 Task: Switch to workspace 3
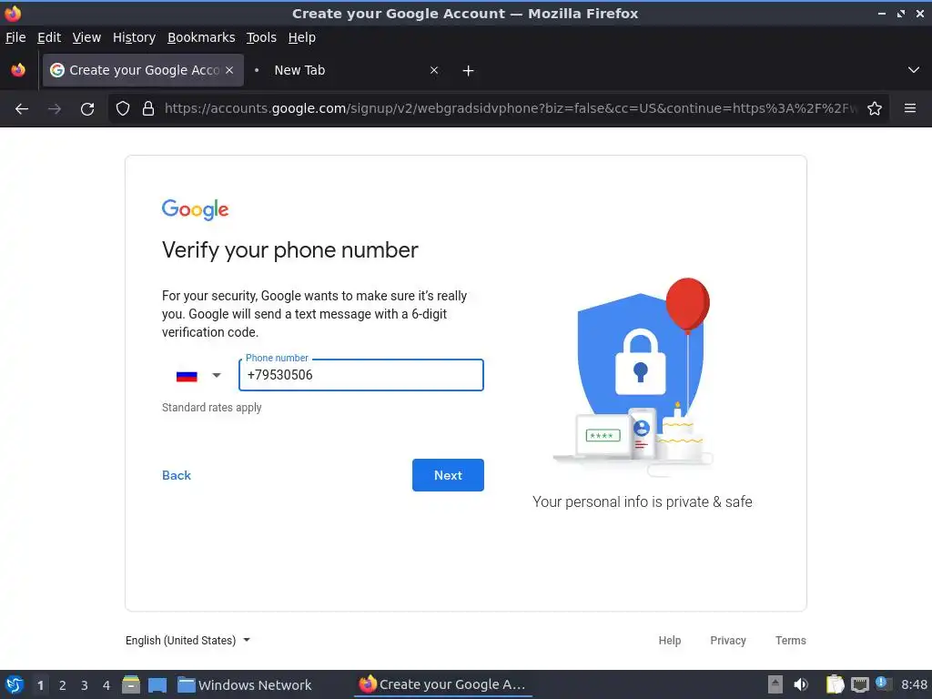pos(85,685)
